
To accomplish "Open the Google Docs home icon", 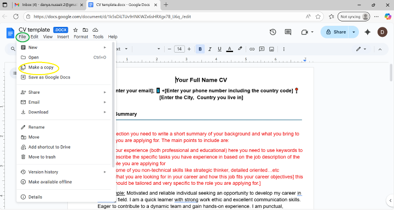I will click(10, 33).
